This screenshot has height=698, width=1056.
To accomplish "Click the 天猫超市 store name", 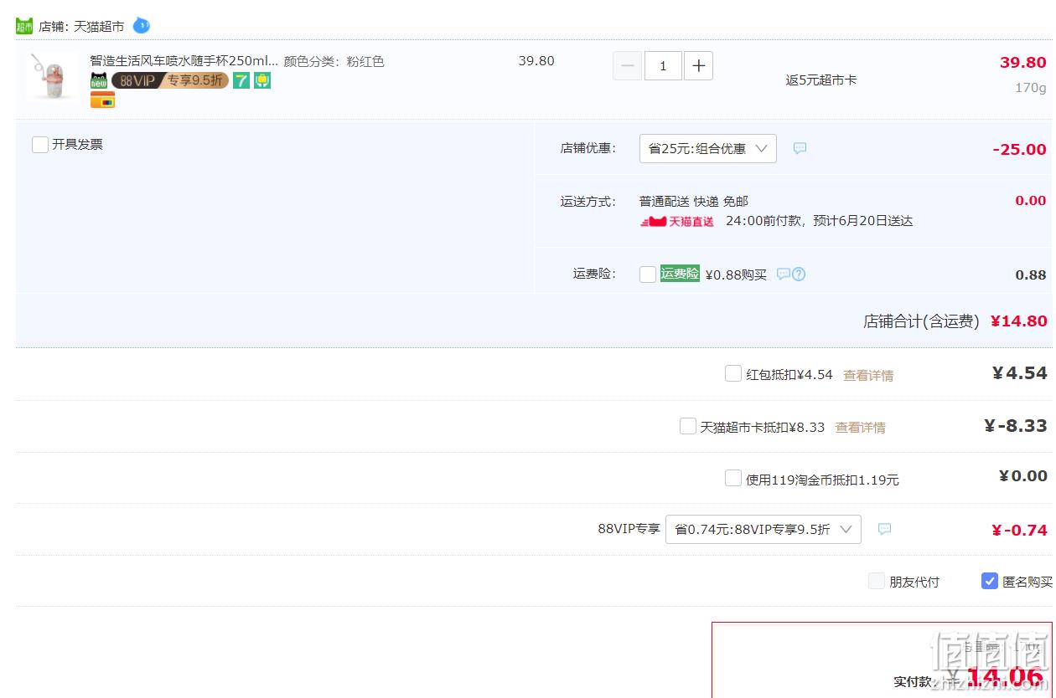I will pyautogui.click(x=99, y=26).
